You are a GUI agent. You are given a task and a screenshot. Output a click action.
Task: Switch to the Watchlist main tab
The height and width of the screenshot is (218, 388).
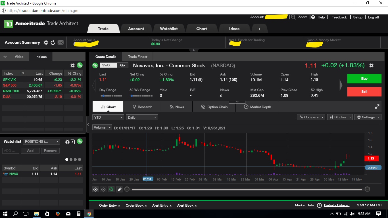tap(169, 29)
